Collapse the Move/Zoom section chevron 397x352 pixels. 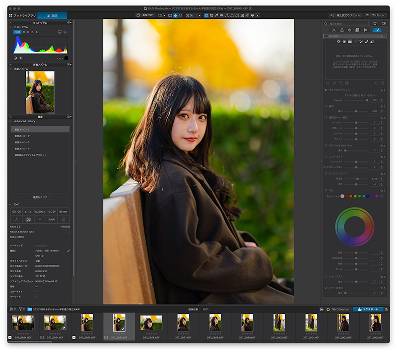coord(10,69)
